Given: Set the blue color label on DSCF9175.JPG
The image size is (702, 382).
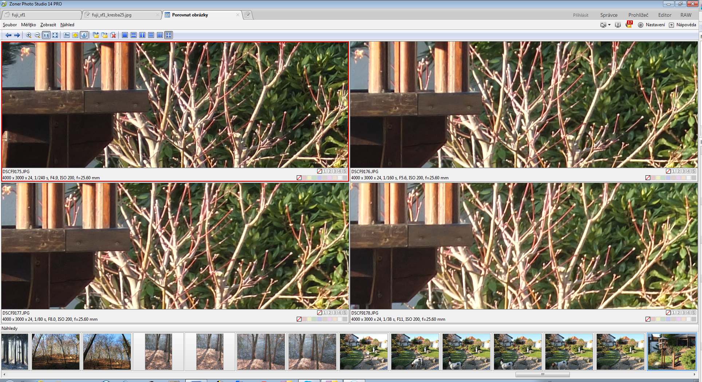Looking at the screenshot, I should click(319, 178).
